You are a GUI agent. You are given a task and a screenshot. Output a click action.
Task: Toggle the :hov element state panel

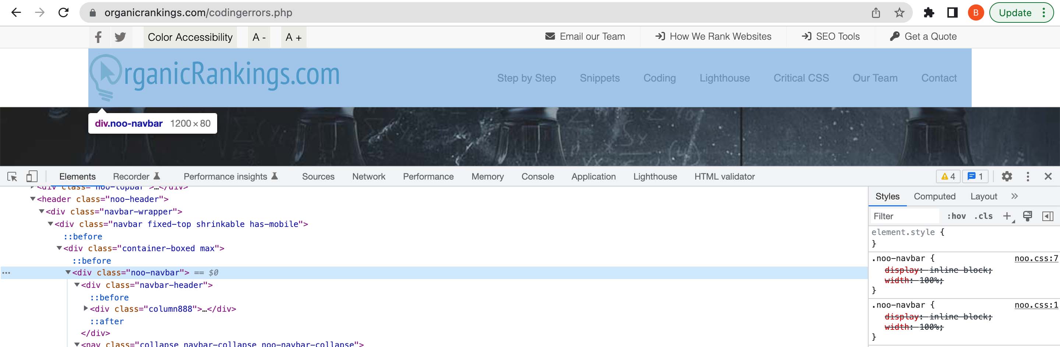click(x=956, y=216)
